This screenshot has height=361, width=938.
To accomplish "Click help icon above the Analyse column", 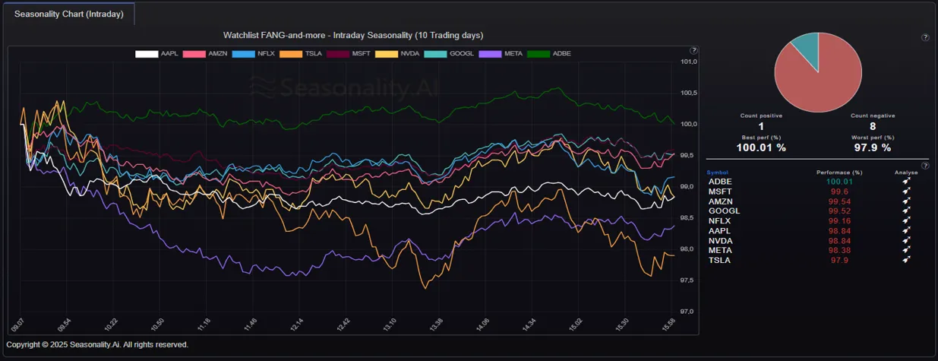I will pyautogui.click(x=925, y=165).
